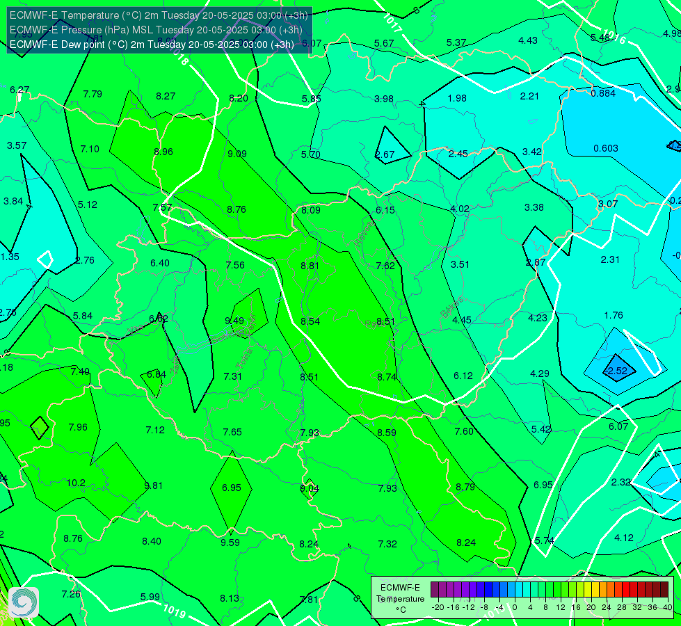Click the 8.09 temperature value

tap(311, 210)
